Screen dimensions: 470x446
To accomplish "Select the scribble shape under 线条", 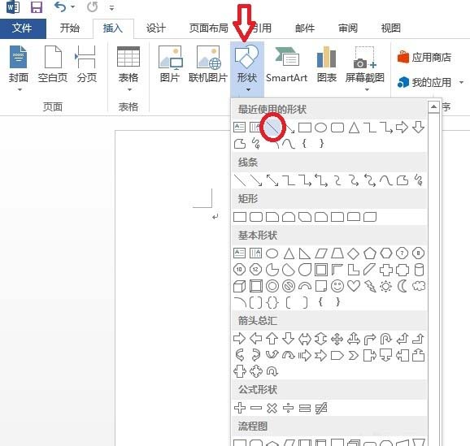I will tap(419, 180).
